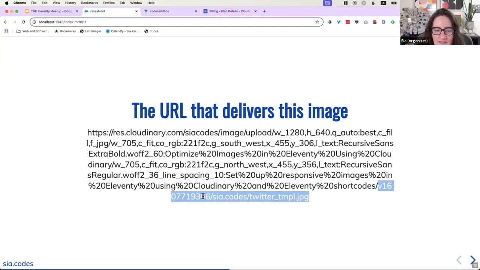Open the Profiles menu
Viewport: 480px width, 270px height.
(109, 3)
